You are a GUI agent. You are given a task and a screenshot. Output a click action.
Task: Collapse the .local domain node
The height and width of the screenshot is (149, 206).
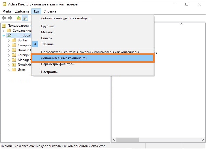coord(4,35)
